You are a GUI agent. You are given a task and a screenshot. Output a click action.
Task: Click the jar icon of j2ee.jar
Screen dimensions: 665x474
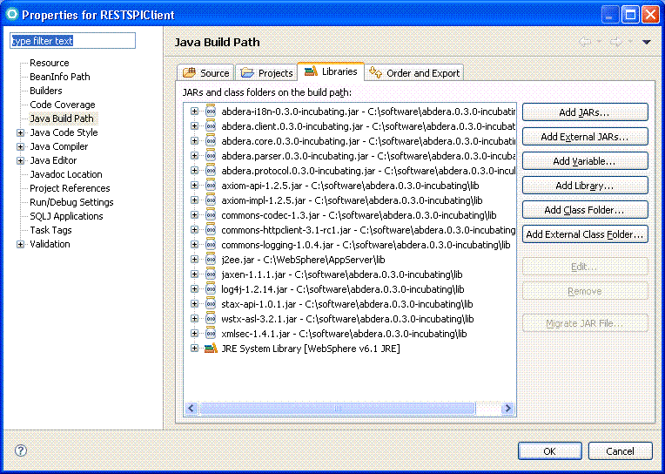pos(211,259)
